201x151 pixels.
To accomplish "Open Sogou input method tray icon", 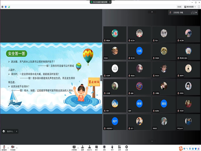I will pos(181,149).
